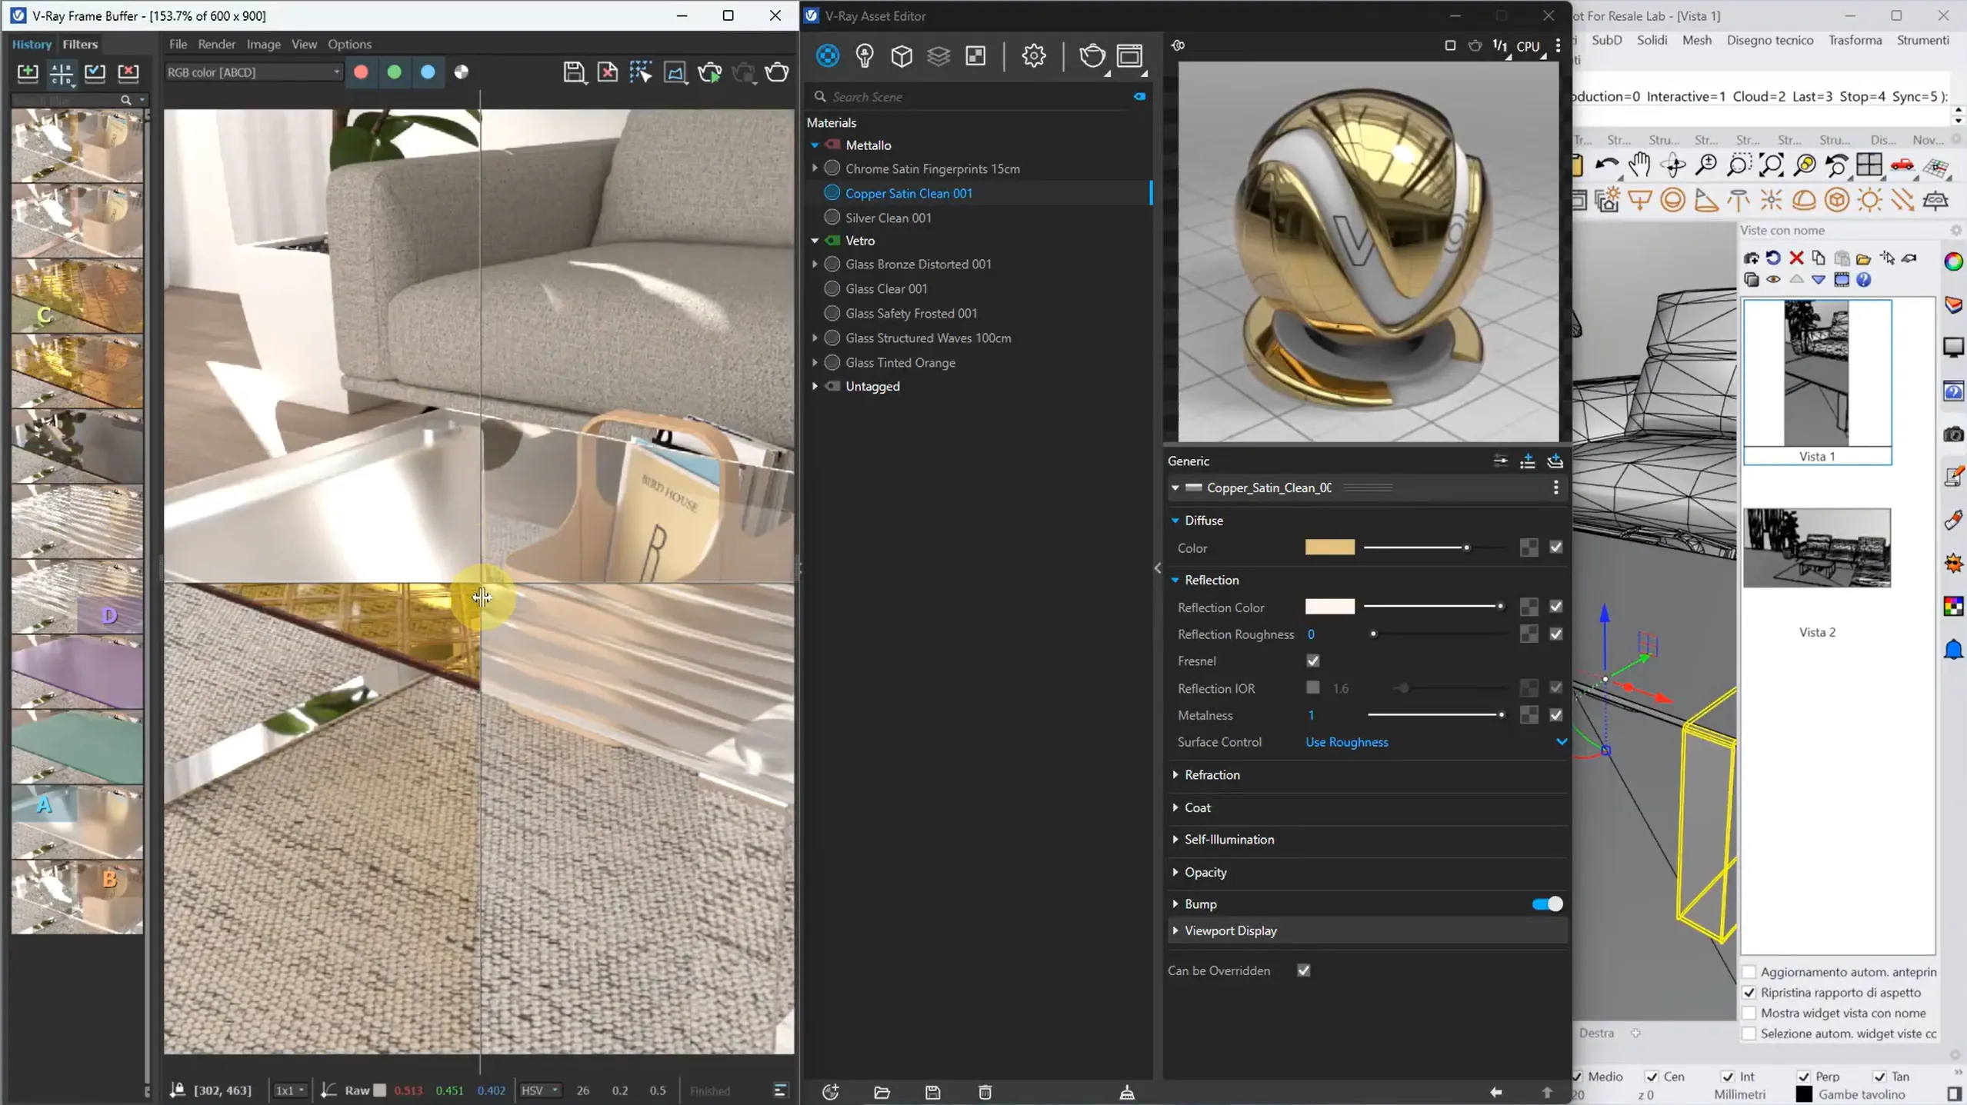Save the image in Frame Buffer toolbar
This screenshot has width=1967, height=1105.
[573, 72]
